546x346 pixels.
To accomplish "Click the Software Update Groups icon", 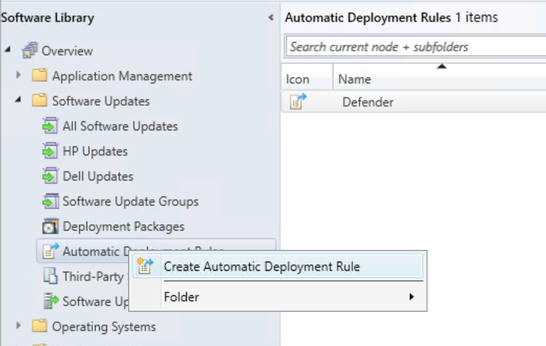I will point(50,201).
